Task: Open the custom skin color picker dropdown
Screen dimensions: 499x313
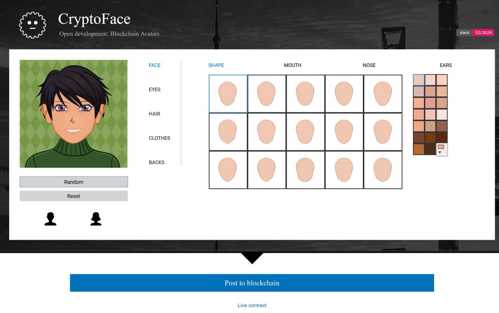Action: pyautogui.click(x=442, y=149)
